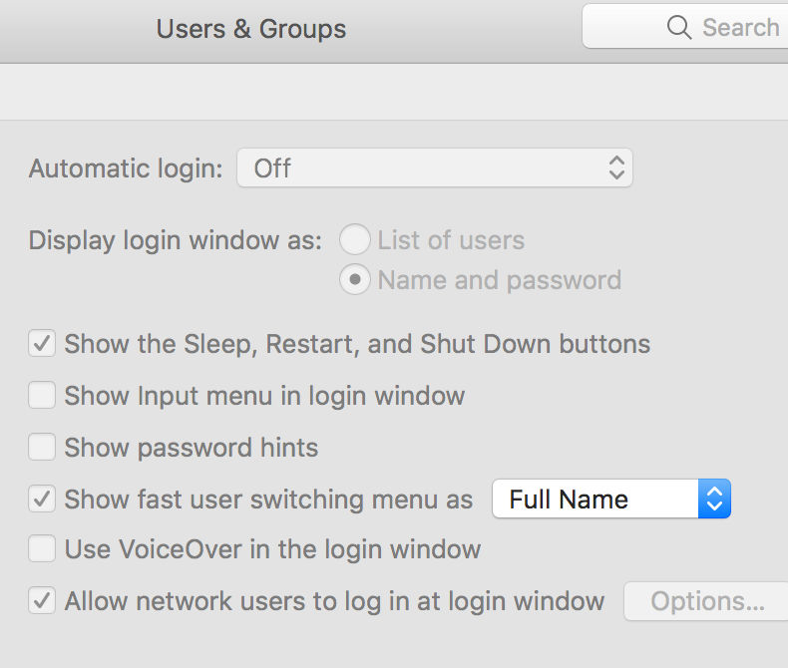
Task: Select the List of users radio button
Action: pyautogui.click(x=355, y=240)
